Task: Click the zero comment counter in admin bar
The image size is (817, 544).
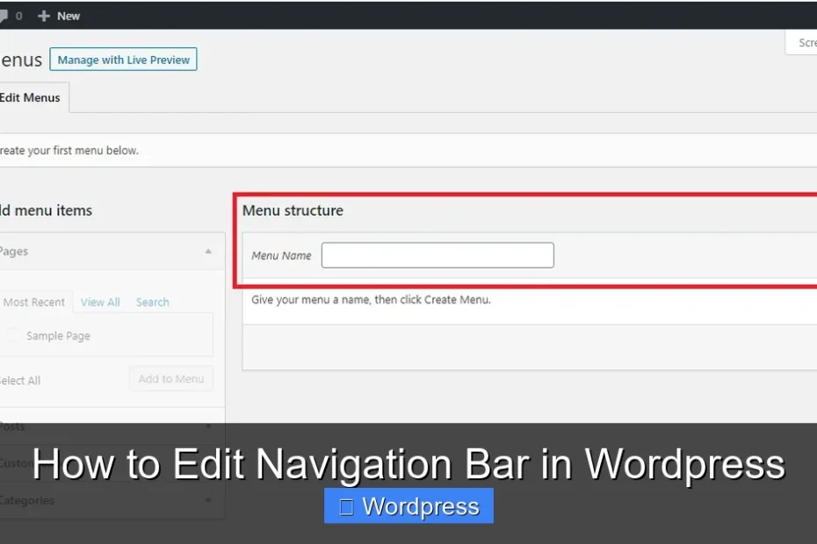Action: [19, 15]
